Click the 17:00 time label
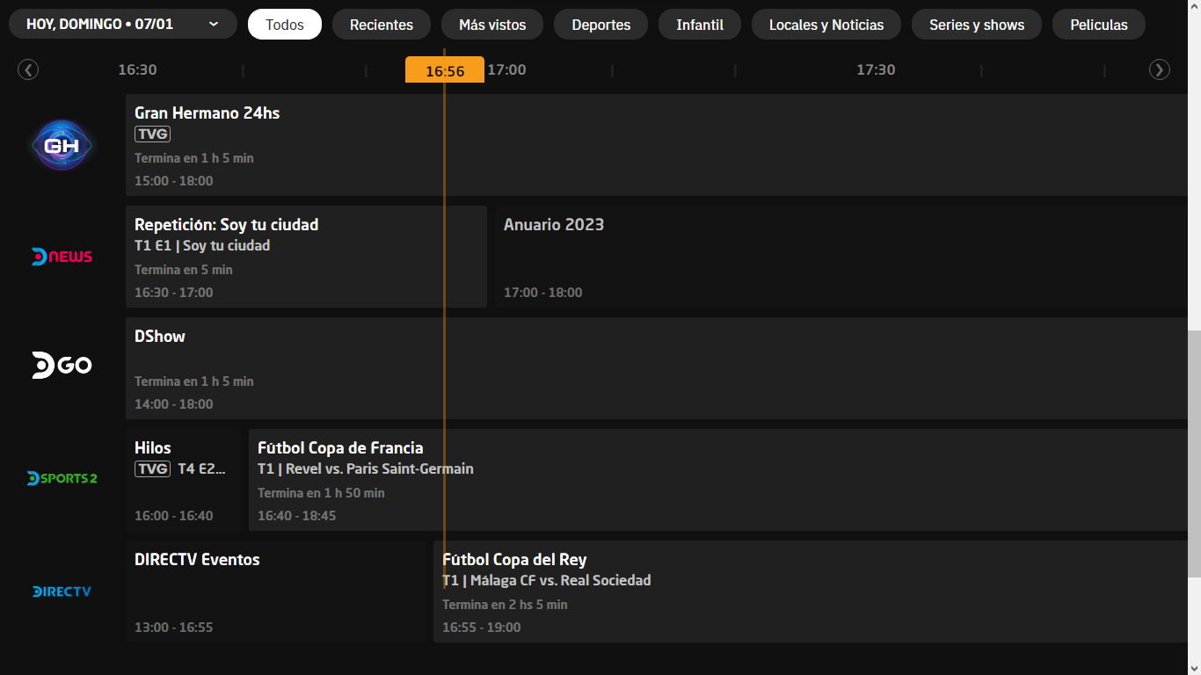 (x=507, y=69)
